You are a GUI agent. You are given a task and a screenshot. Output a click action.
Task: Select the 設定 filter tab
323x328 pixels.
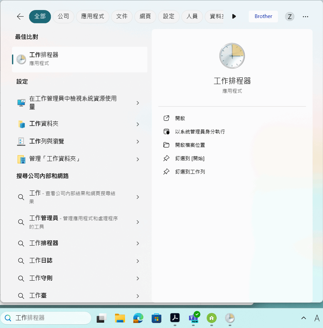[169, 16]
